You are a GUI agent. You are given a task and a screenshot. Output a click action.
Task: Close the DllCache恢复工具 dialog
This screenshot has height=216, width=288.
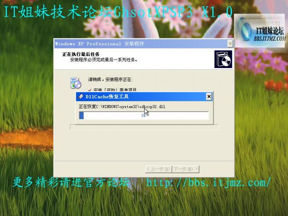209,96
